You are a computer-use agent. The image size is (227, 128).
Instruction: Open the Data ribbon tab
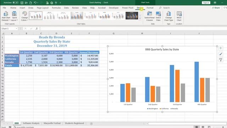click(x=66, y=8)
